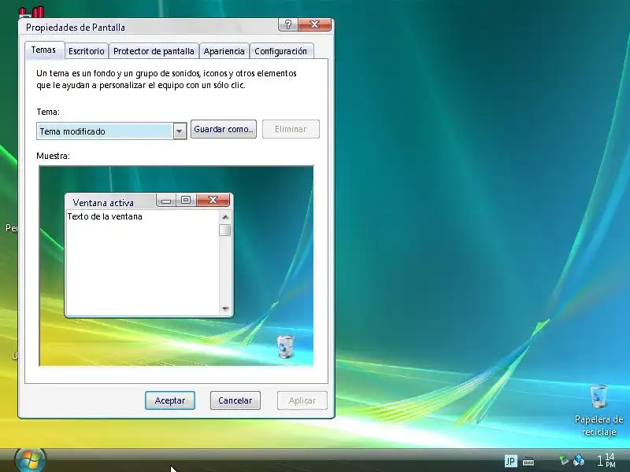
Task: Click the preview scrollbar up arrow
Action: click(x=225, y=217)
